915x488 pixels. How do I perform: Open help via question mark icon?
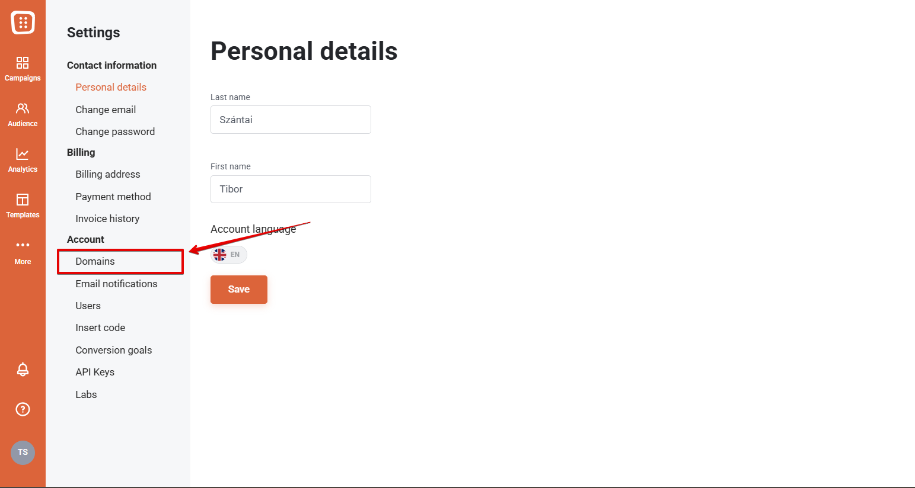point(23,409)
